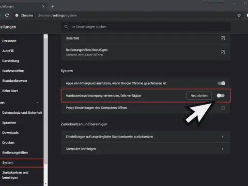Expand Einstellungen auf ursprüngliche Standardwerte zurücksetzen arrow
The image size is (248, 186).
tap(223, 137)
